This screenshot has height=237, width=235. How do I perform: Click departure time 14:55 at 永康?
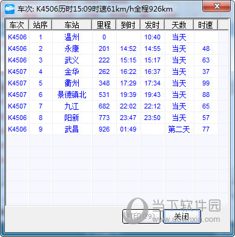[x=153, y=48]
